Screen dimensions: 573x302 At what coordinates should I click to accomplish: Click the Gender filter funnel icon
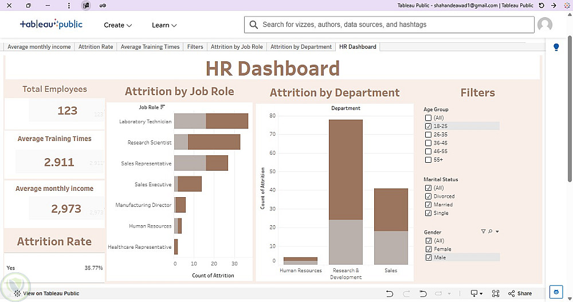click(483, 232)
